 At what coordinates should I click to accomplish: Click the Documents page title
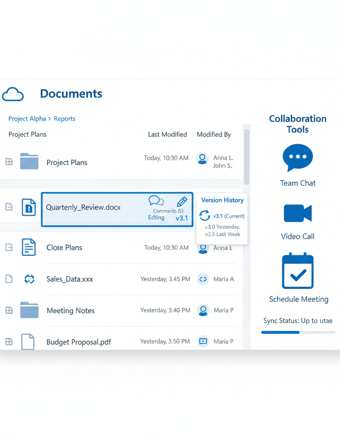[71, 94]
